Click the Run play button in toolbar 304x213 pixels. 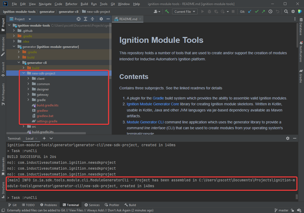[202, 12]
